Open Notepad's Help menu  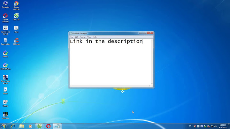point(95,37)
